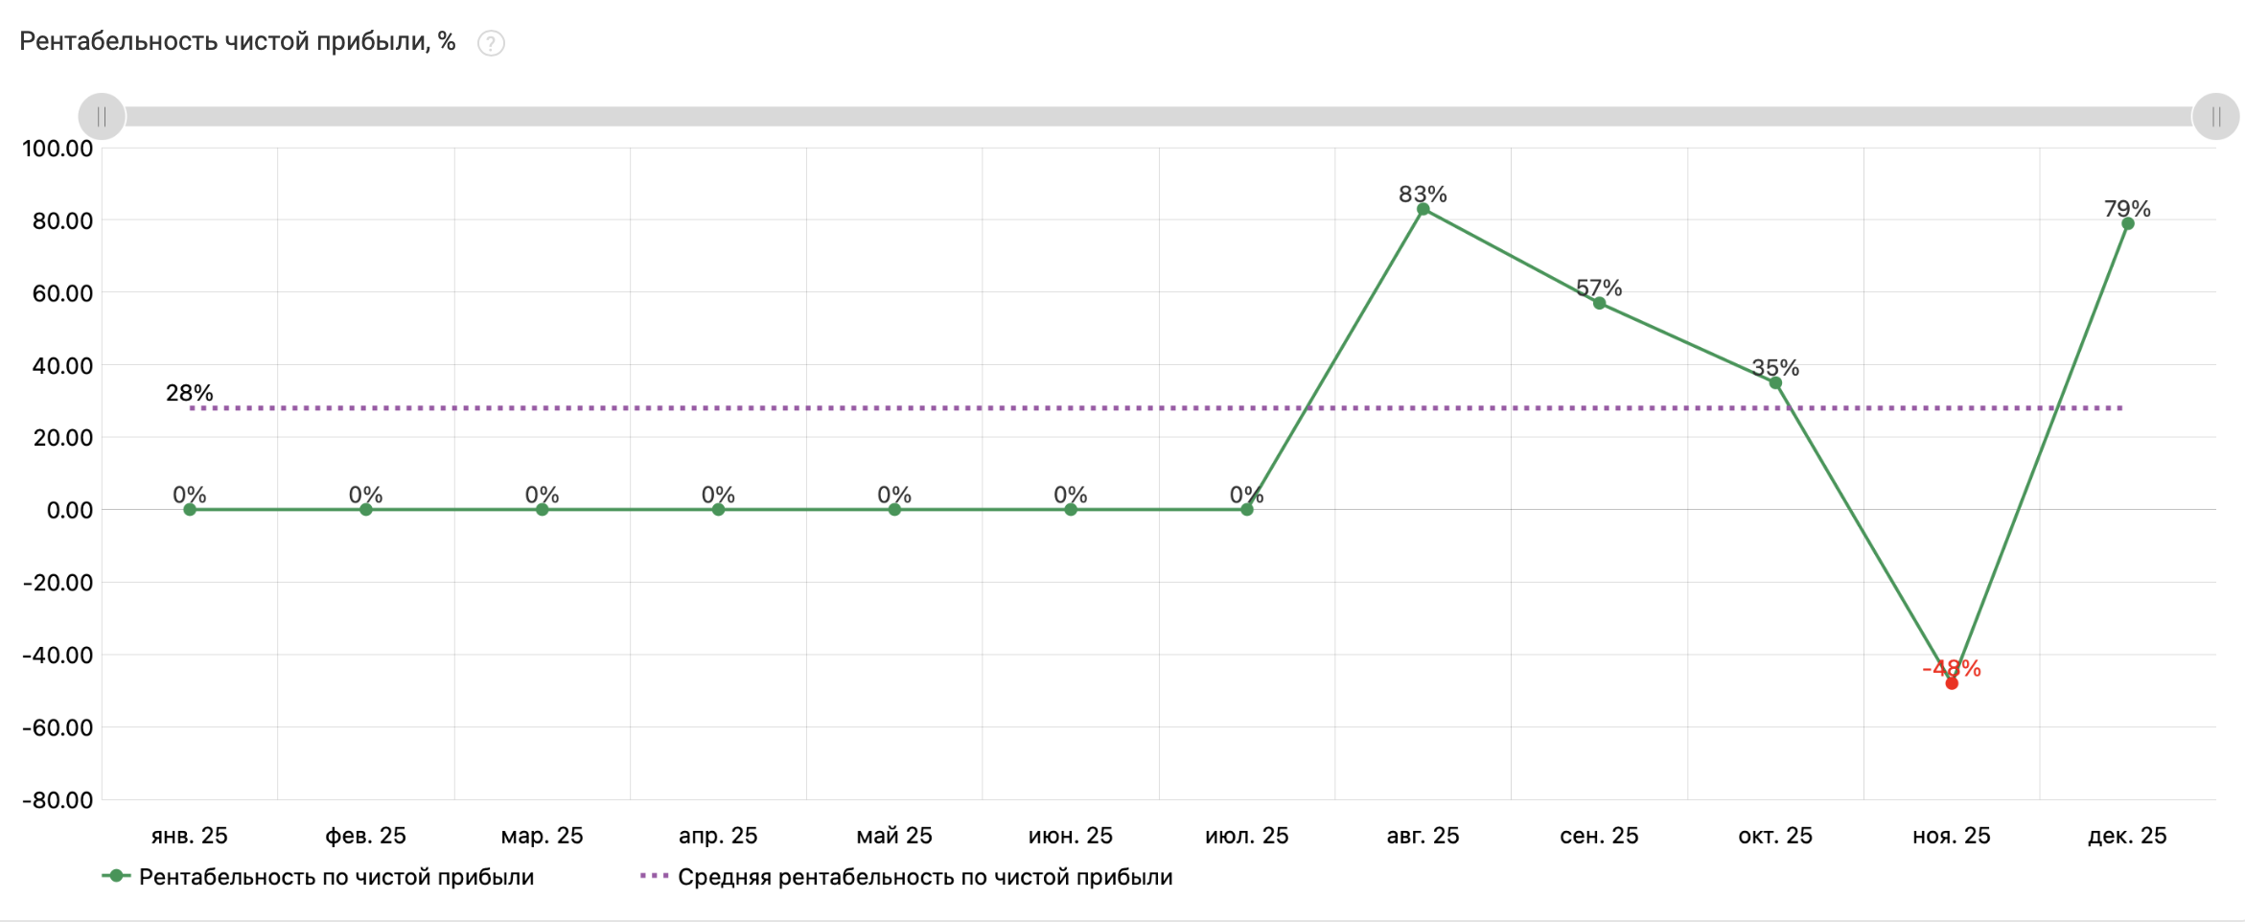Image resolution: width=2245 pixels, height=922 pixels.
Task: Click the 0% data point for January
Action: point(190,510)
